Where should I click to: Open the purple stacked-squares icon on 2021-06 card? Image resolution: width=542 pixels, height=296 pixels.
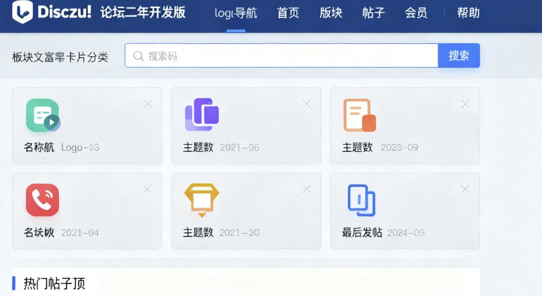202,114
